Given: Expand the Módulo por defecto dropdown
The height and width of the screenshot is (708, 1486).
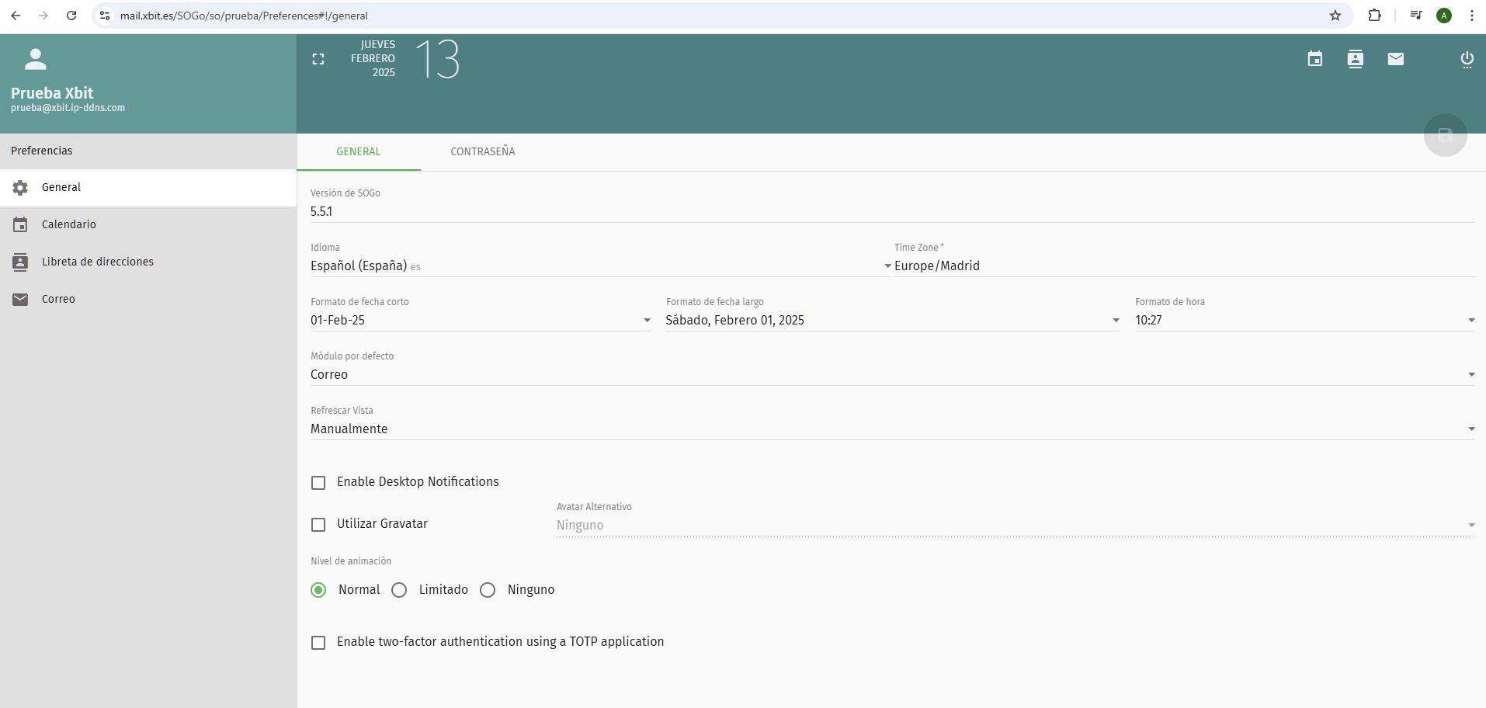Looking at the screenshot, I should [x=893, y=374].
